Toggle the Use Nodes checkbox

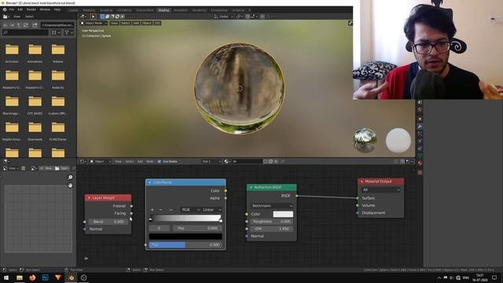[160, 161]
